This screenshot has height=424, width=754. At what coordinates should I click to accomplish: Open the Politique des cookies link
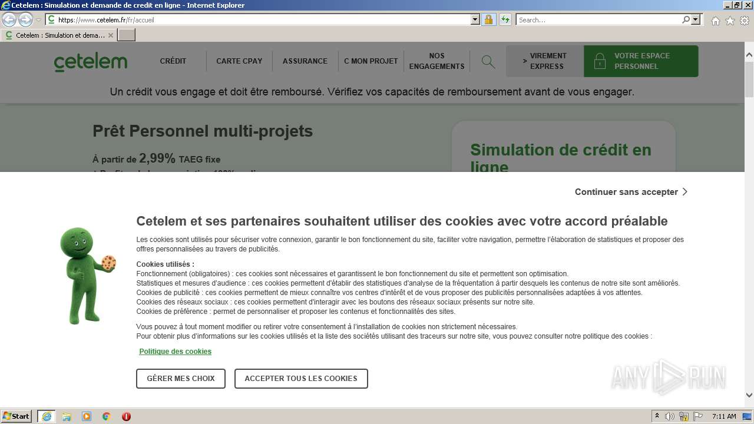point(175,351)
